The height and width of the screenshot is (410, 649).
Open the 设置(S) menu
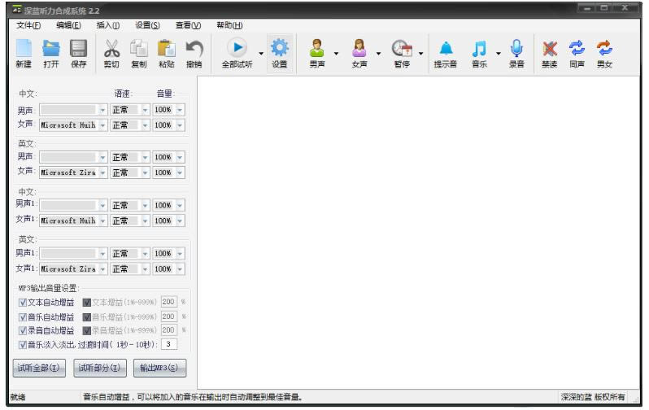point(147,25)
